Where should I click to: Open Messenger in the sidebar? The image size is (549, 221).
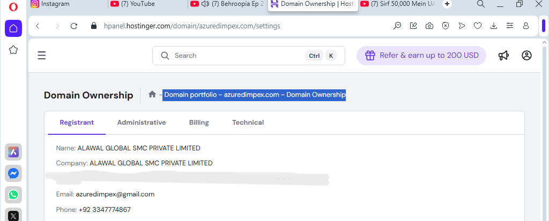13,173
